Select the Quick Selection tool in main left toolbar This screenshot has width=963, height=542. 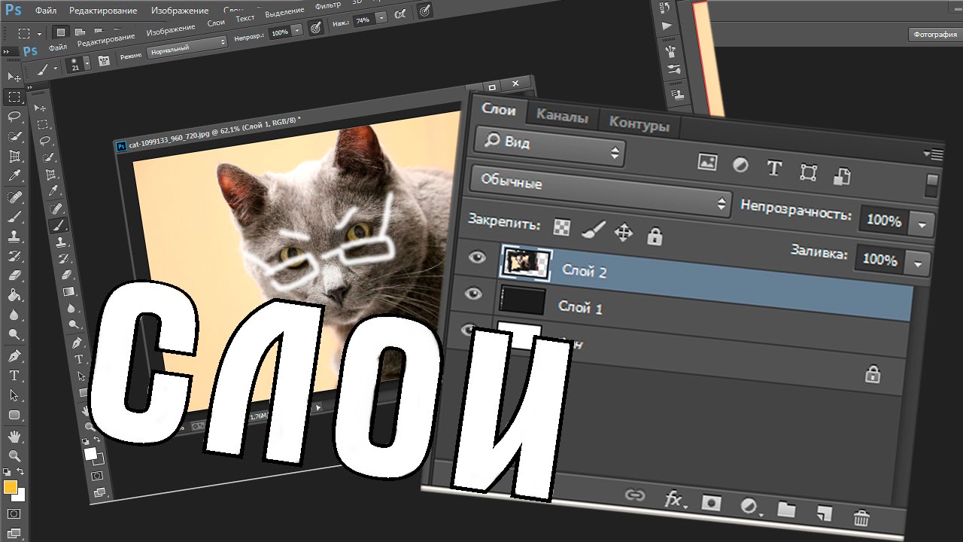pos(14,136)
